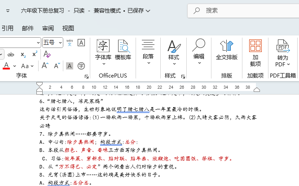Expand the 样式 styles gallery

click(x=174, y=52)
